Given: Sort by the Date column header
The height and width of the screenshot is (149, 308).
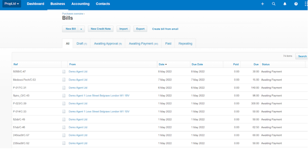Looking at the screenshot, I should 163,64.
